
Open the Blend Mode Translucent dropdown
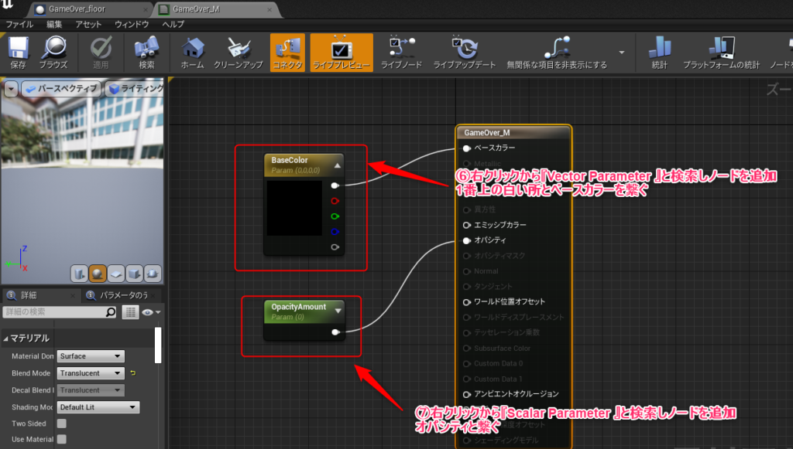point(91,373)
